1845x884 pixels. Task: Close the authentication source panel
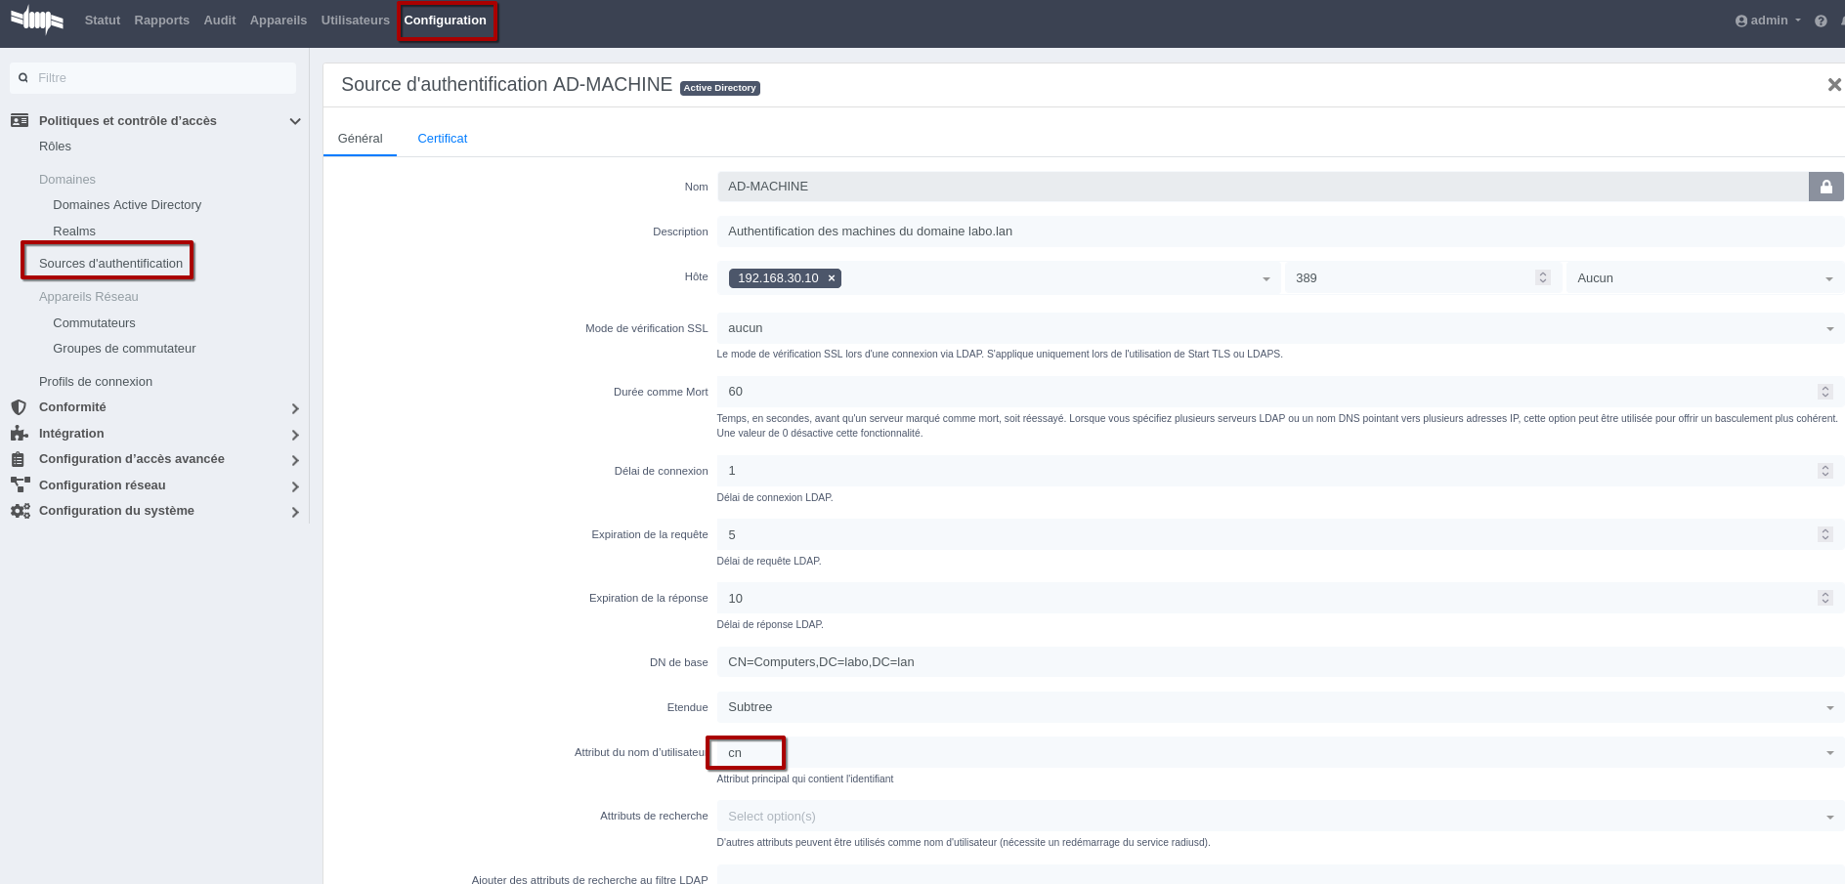(x=1833, y=85)
